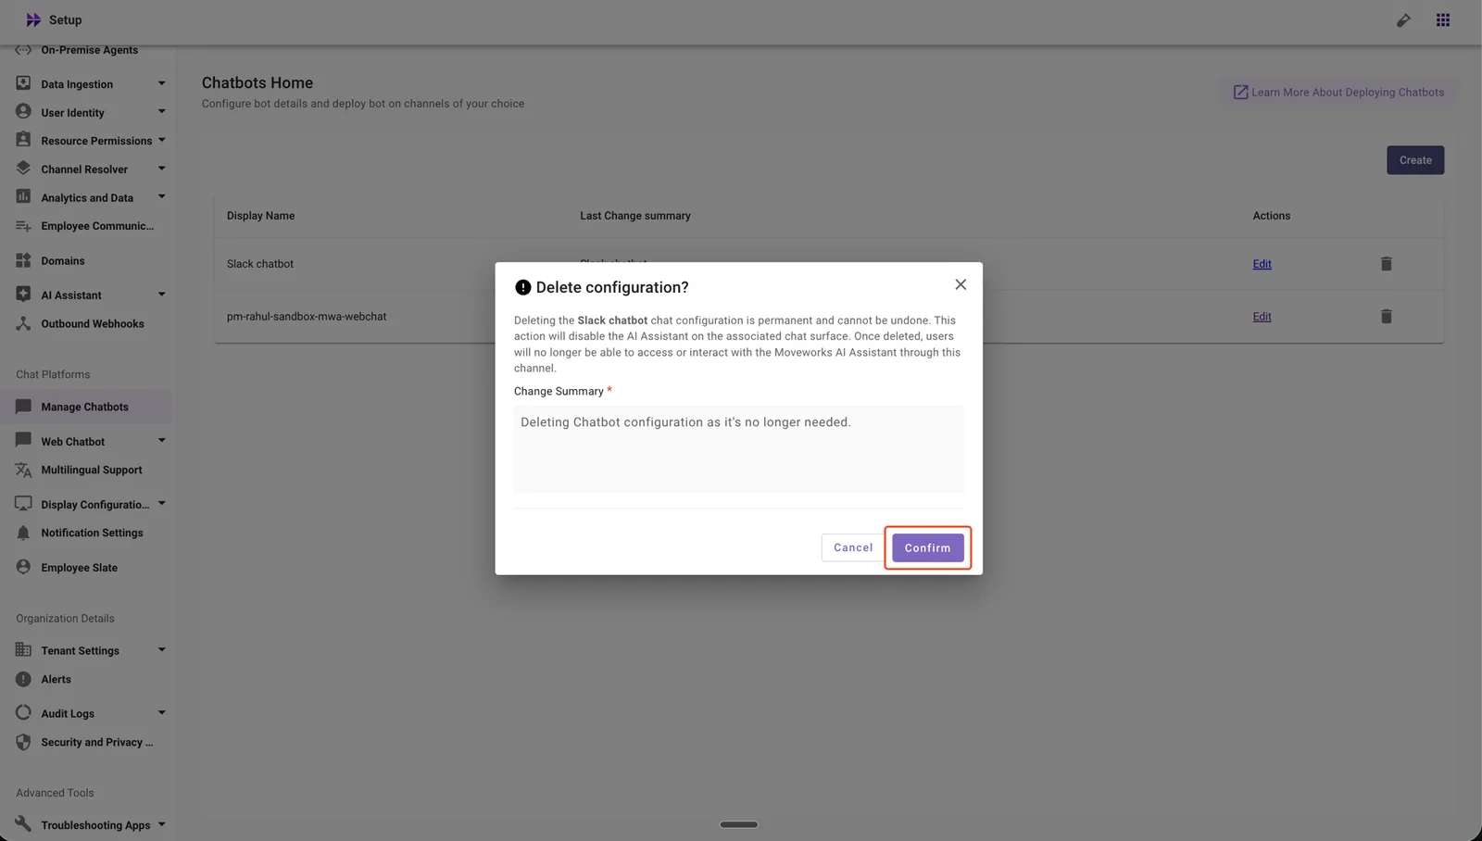
Task: Expand the Resource Permissions menu arrow
Action: point(161,141)
